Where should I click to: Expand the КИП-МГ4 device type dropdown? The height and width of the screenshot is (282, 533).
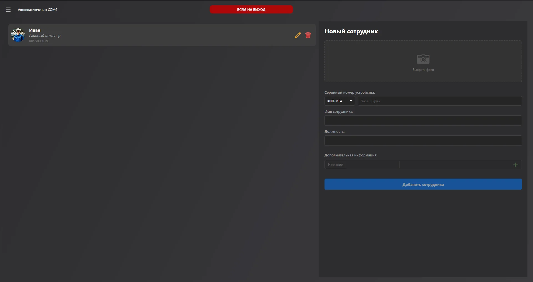click(339, 101)
